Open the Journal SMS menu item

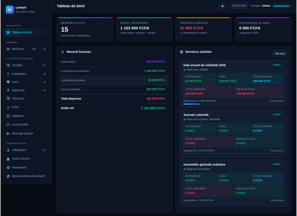pos(25,125)
